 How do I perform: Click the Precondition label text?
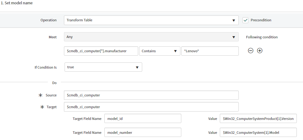coord(261,20)
